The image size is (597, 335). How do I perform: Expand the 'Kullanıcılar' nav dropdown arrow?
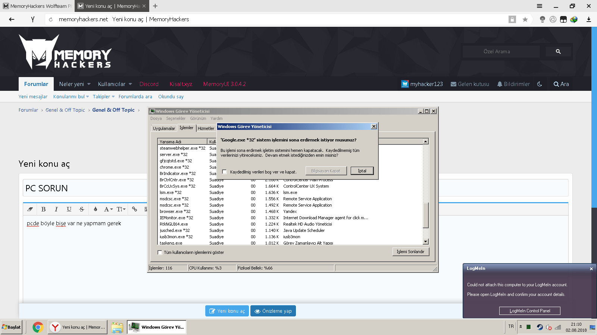tap(130, 84)
